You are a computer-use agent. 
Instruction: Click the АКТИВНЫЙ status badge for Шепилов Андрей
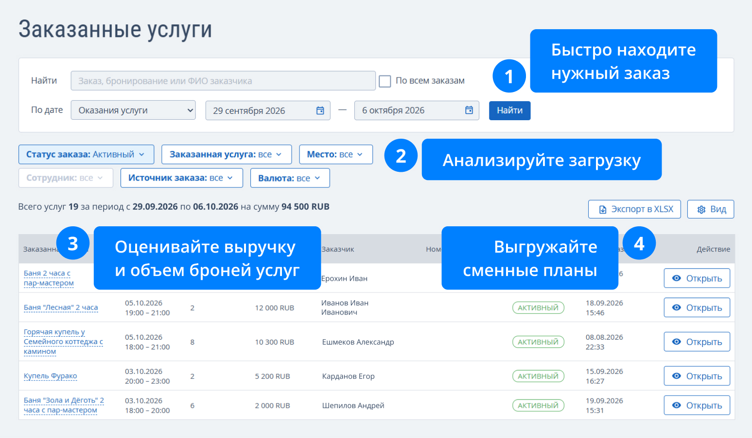coord(538,405)
